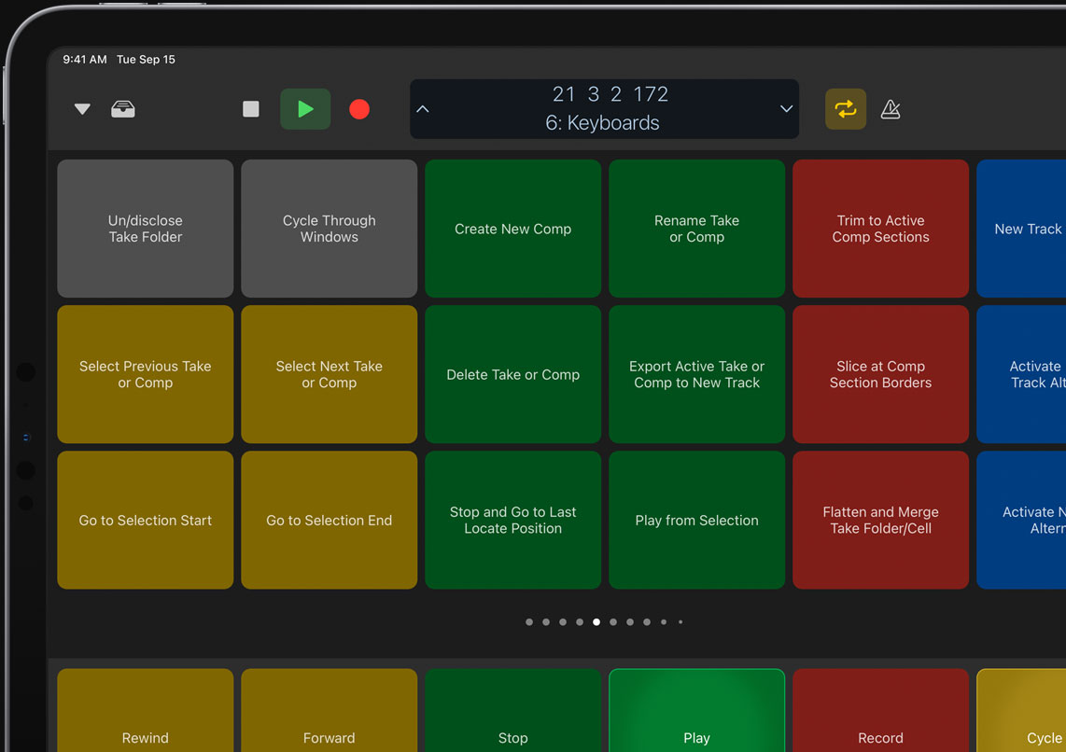Image resolution: width=1066 pixels, height=752 pixels.
Task: Tap the Go to Selection Start pad
Action: 146,521
